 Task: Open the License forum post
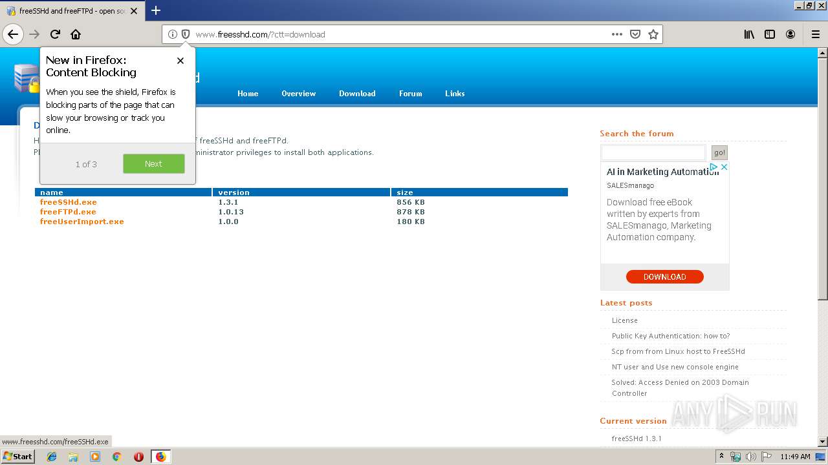(x=625, y=320)
